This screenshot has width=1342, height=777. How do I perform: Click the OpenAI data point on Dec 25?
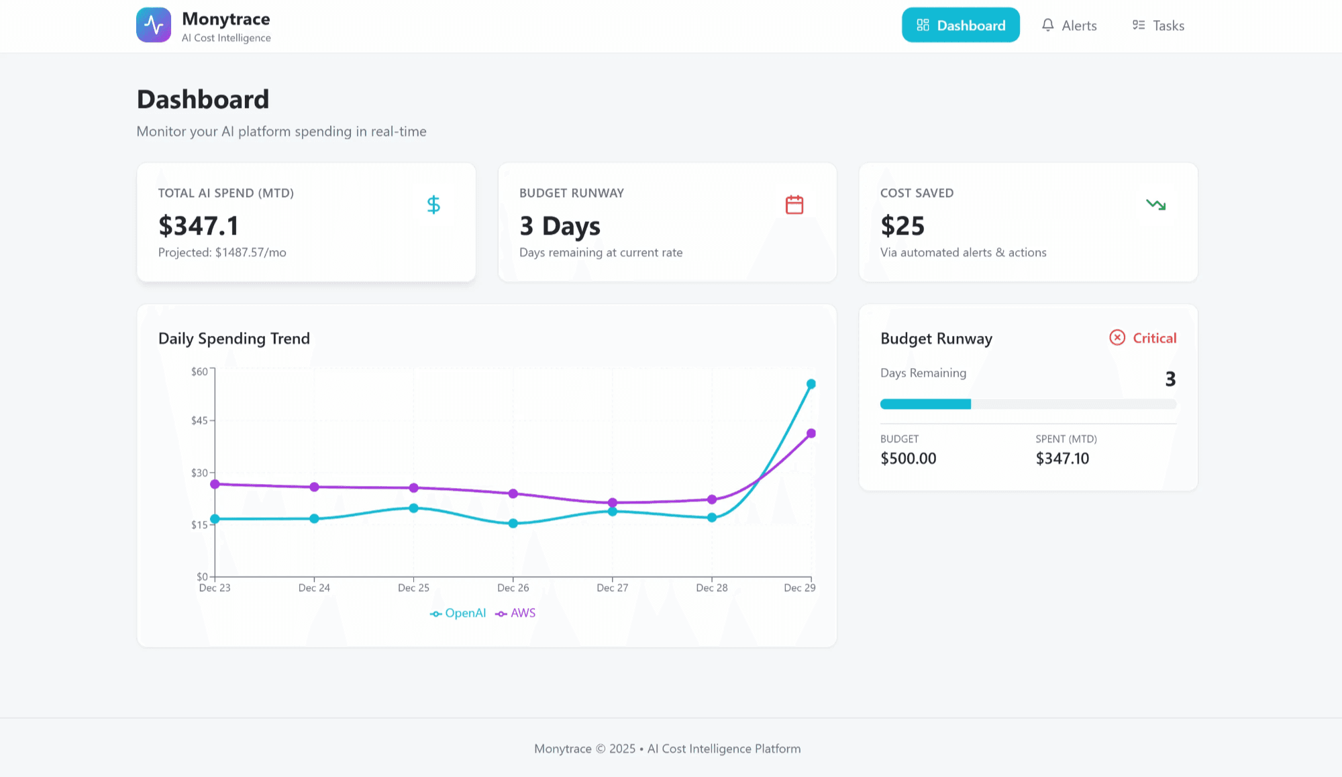pos(413,508)
